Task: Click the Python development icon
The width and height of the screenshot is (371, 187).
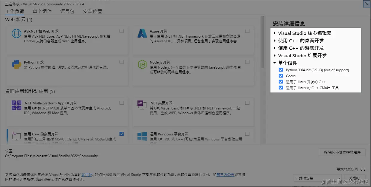Action: tap(16, 64)
